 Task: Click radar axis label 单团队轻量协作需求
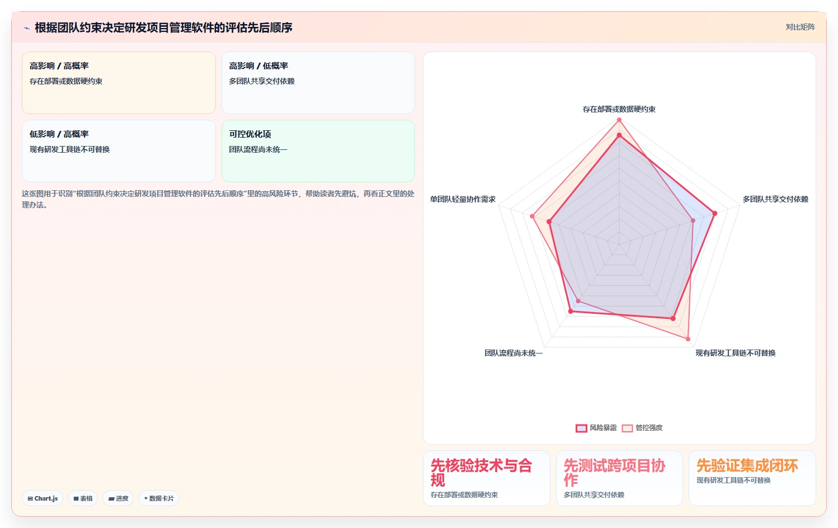[463, 199]
